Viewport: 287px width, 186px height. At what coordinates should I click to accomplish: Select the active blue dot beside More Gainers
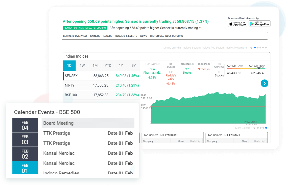(x=266, y=128)
